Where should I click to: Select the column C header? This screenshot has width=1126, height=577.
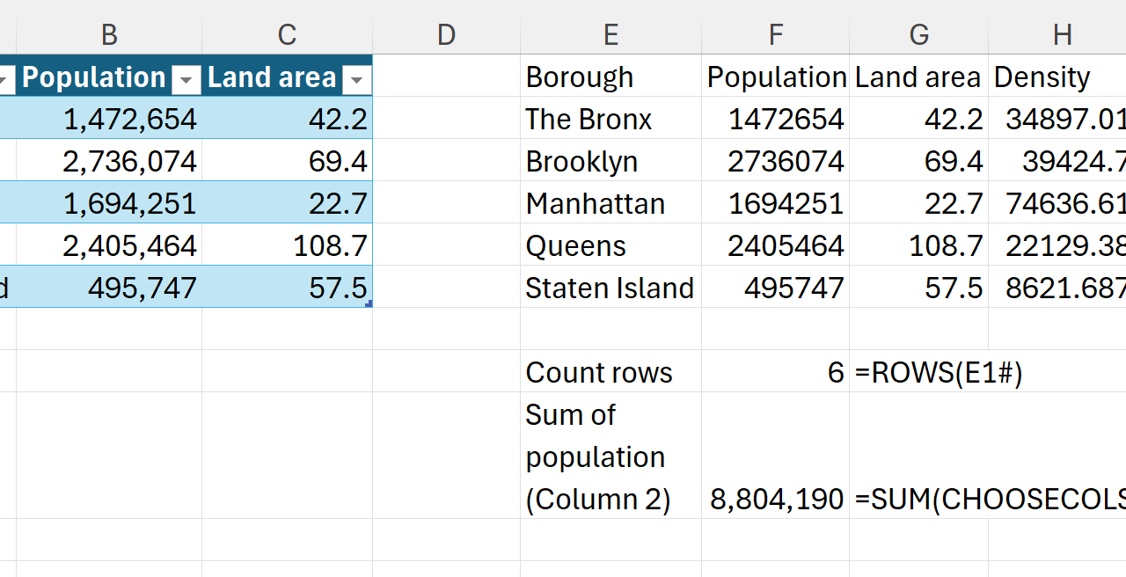point(287,35)
